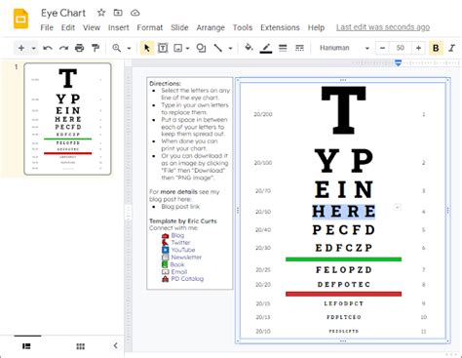Click the insert image icon
462x358 pixels.
pyautogui.click(x=178, y=48)
